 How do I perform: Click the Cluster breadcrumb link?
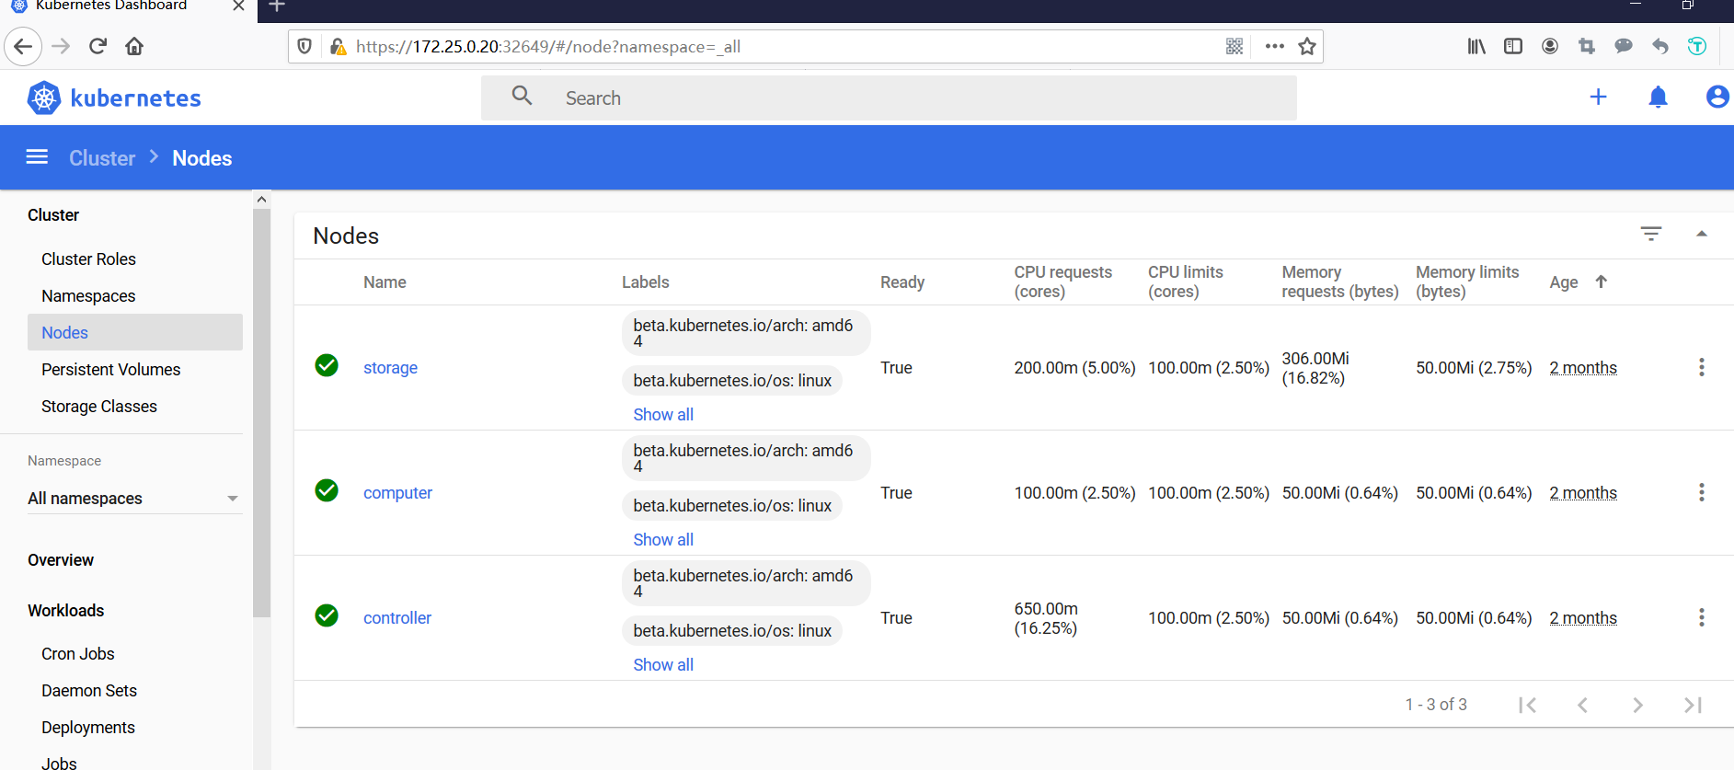pos(102,157)
